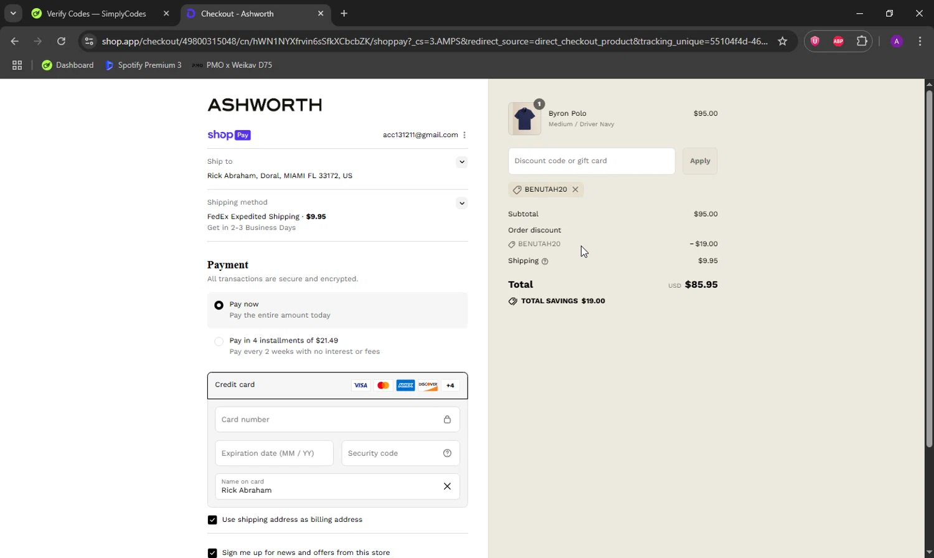Viewport: 934px width, 558px height.
Task: Click the Visa card icon
Action: (361, 385)
